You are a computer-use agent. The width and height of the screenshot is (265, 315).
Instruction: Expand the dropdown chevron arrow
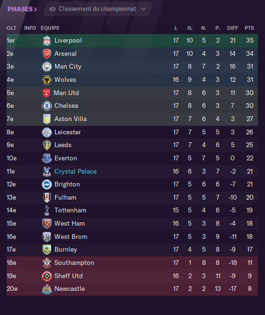click(143, 9)
